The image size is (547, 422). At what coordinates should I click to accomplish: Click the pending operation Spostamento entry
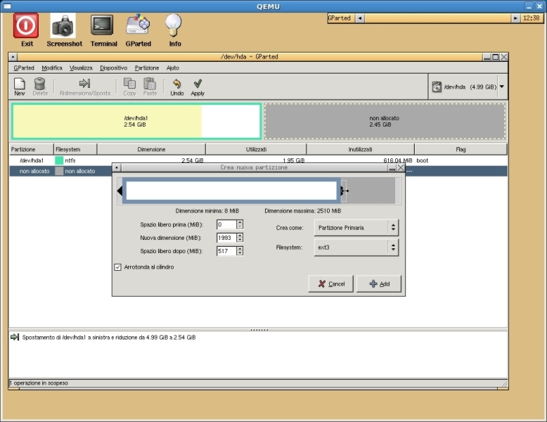coord(108,338)
